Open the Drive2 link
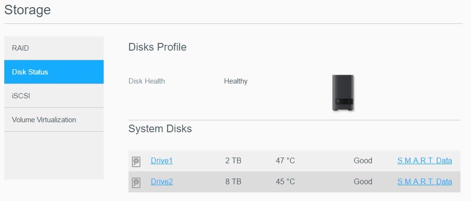 [x=161, y=181]
